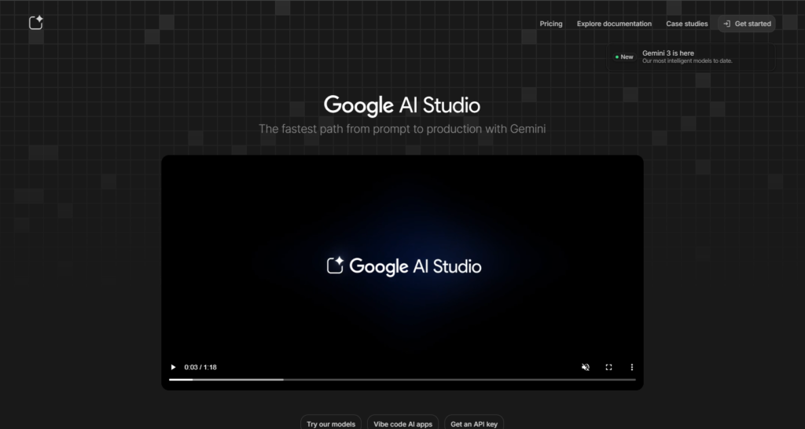The height and width of the screenshot is (429, 805).
Task: Click the green New badge
Action: point(624,57)
